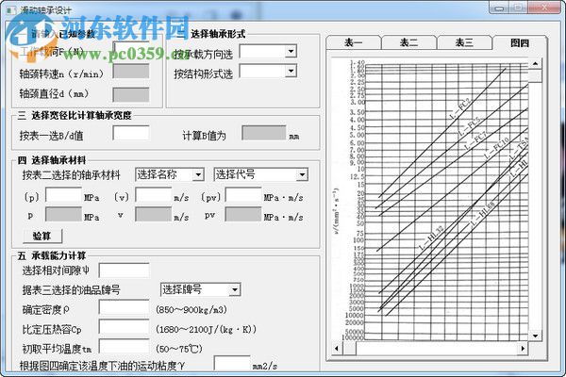Viewport: 566px width, 377px height.
Task: Click the 轴颈直径d (mm) field
Action: pos(131,94)
